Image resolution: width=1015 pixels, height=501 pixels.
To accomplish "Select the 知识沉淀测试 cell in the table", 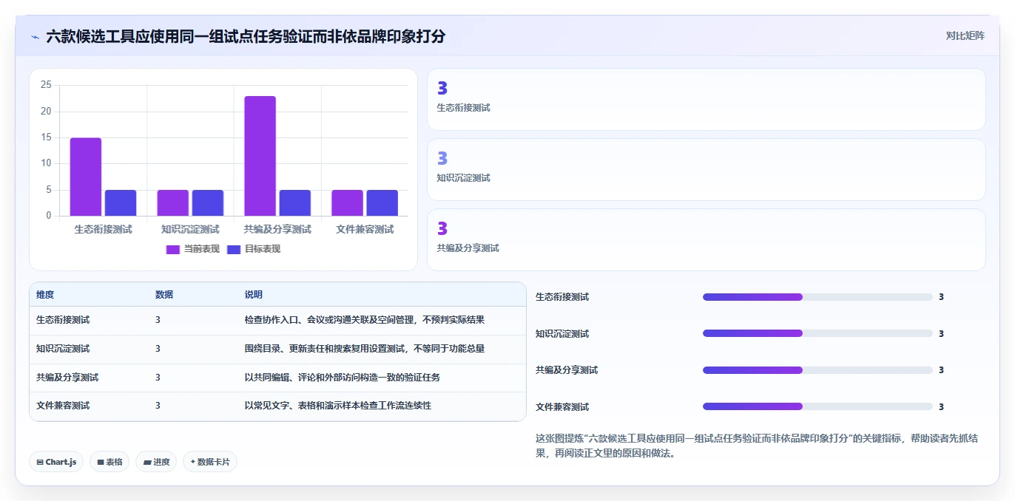I will 63,349.
